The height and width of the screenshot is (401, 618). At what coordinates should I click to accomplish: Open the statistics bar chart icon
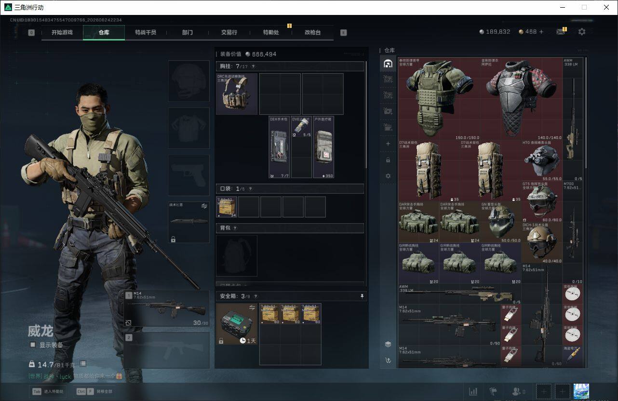point(473,391)
